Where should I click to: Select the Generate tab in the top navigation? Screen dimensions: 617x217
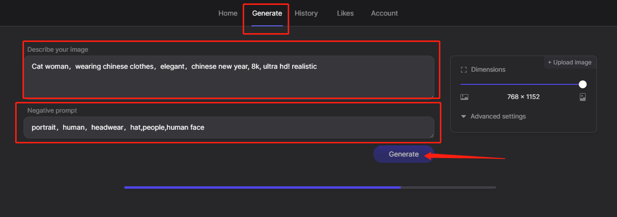point(267,13)
